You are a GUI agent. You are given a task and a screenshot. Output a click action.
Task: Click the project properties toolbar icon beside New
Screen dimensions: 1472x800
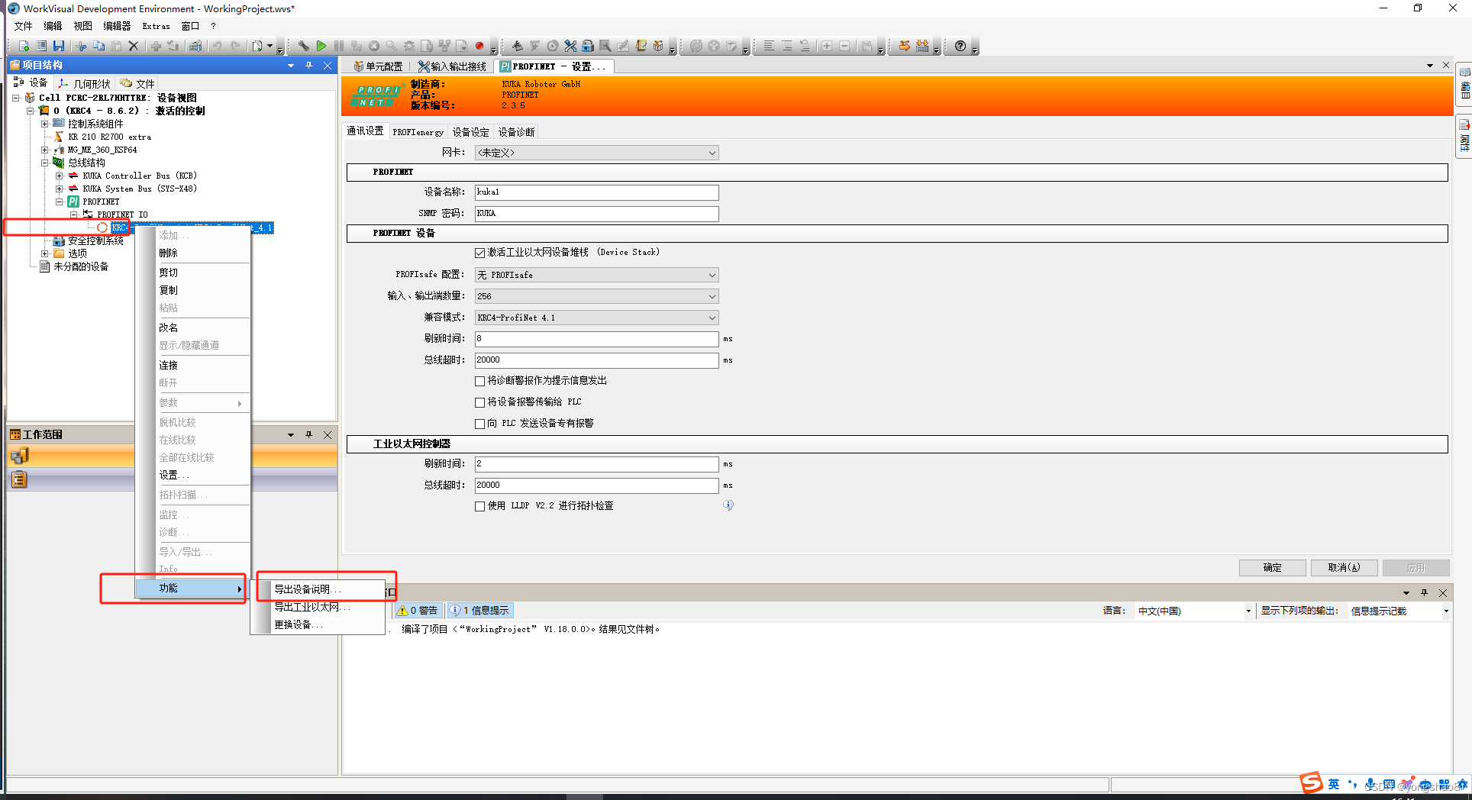(41, 46)
